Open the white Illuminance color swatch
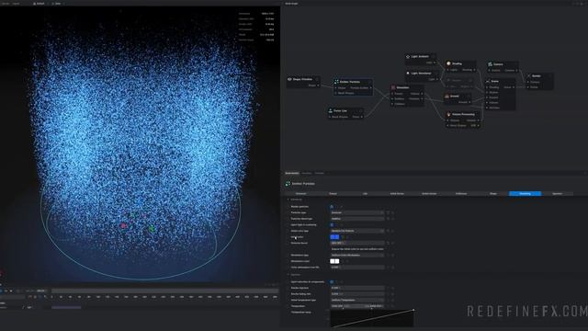 [334, 261]
